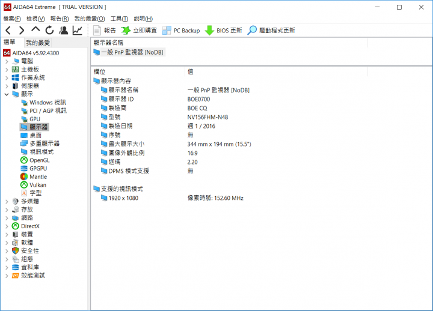Collapse the 顯示 tree node
433x311 pixels.
click(x=7, y=94)
